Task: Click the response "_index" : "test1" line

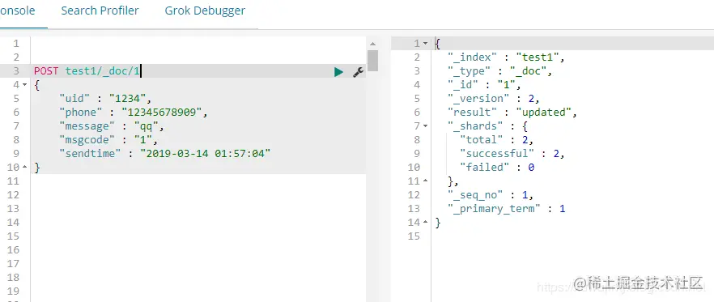Action: 506,57
